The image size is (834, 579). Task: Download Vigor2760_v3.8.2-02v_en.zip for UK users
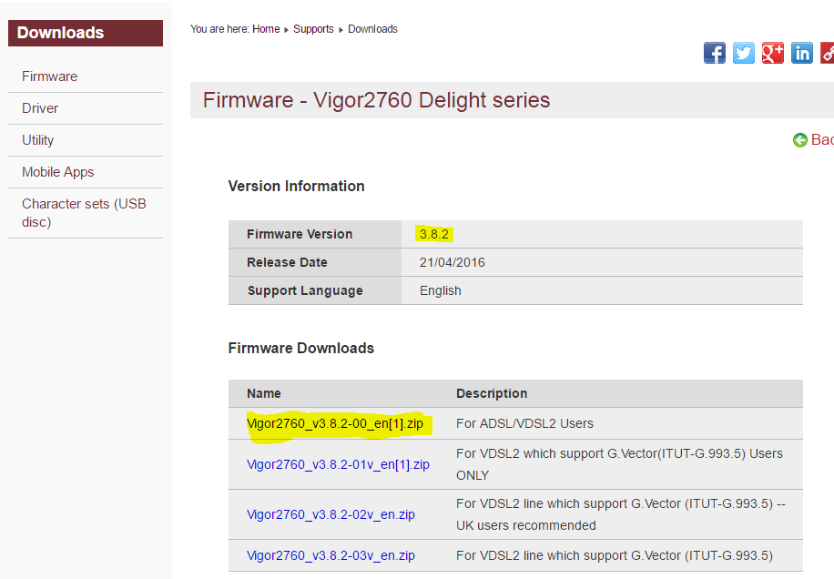pos(331,514)
